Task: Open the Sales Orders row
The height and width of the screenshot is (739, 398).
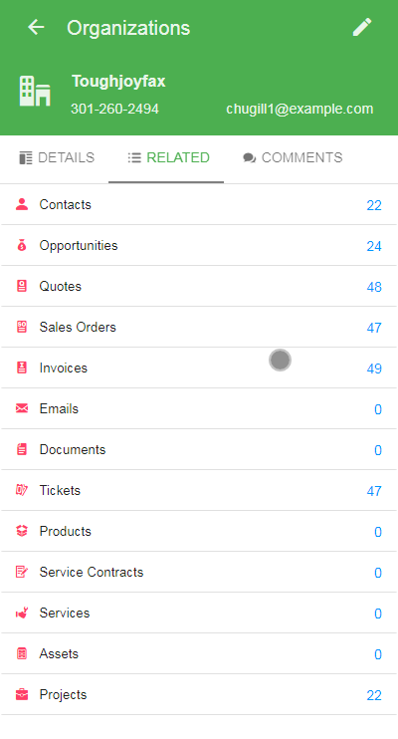Action: (x=199, y=327)
